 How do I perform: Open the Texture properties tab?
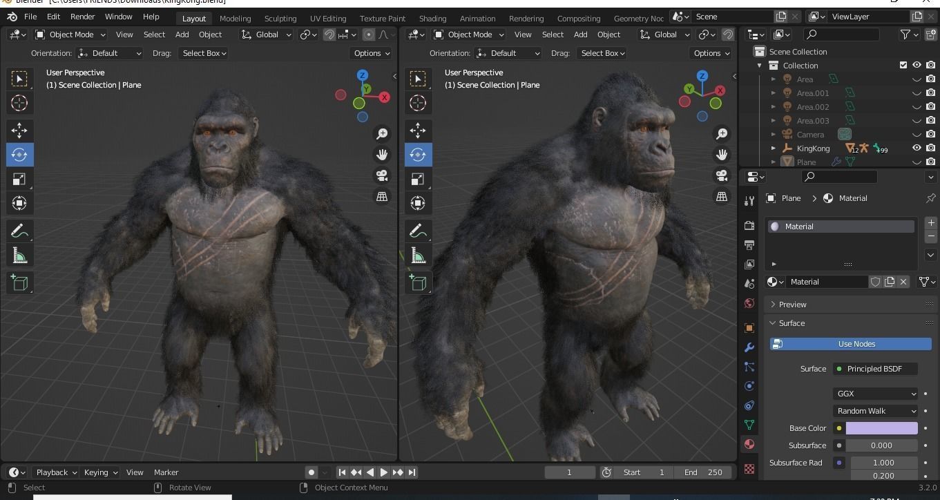tap(749, 469)
